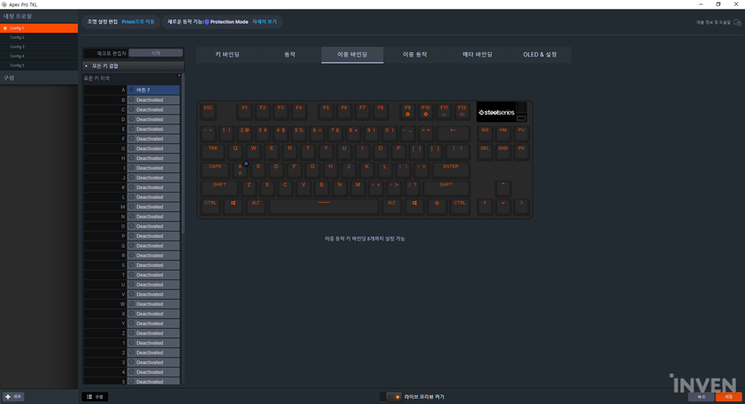This screenshot has height=404, width=745.
Task: Click the TAB key on keyboard
Action: pyautogui.click(x=213, y=151)
